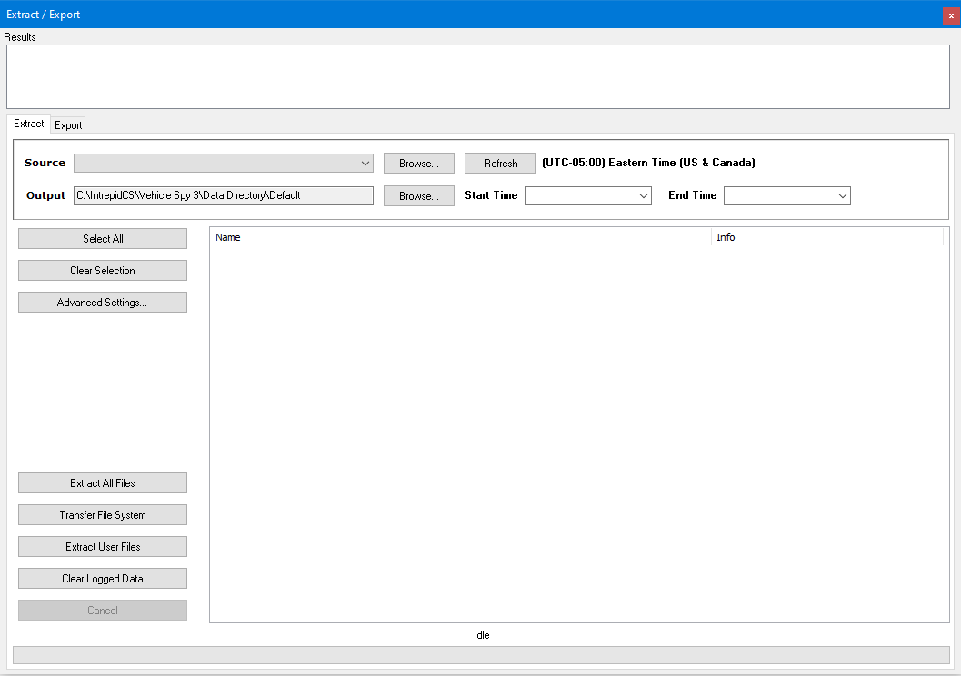Open Advanced Settings dialog

(x=103, y=303)
